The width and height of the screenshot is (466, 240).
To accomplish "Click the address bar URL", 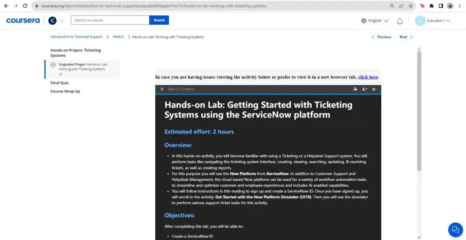I will click(x=154, y=6).
